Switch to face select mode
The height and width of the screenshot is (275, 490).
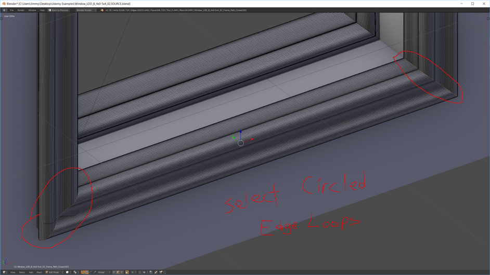pos(122,272)
